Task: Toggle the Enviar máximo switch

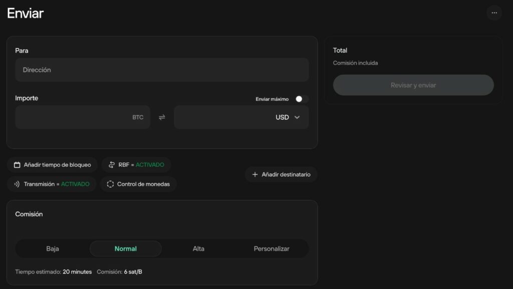Action: click(302, 99)
